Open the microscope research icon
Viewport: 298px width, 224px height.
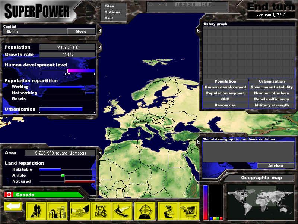(168, 211)
